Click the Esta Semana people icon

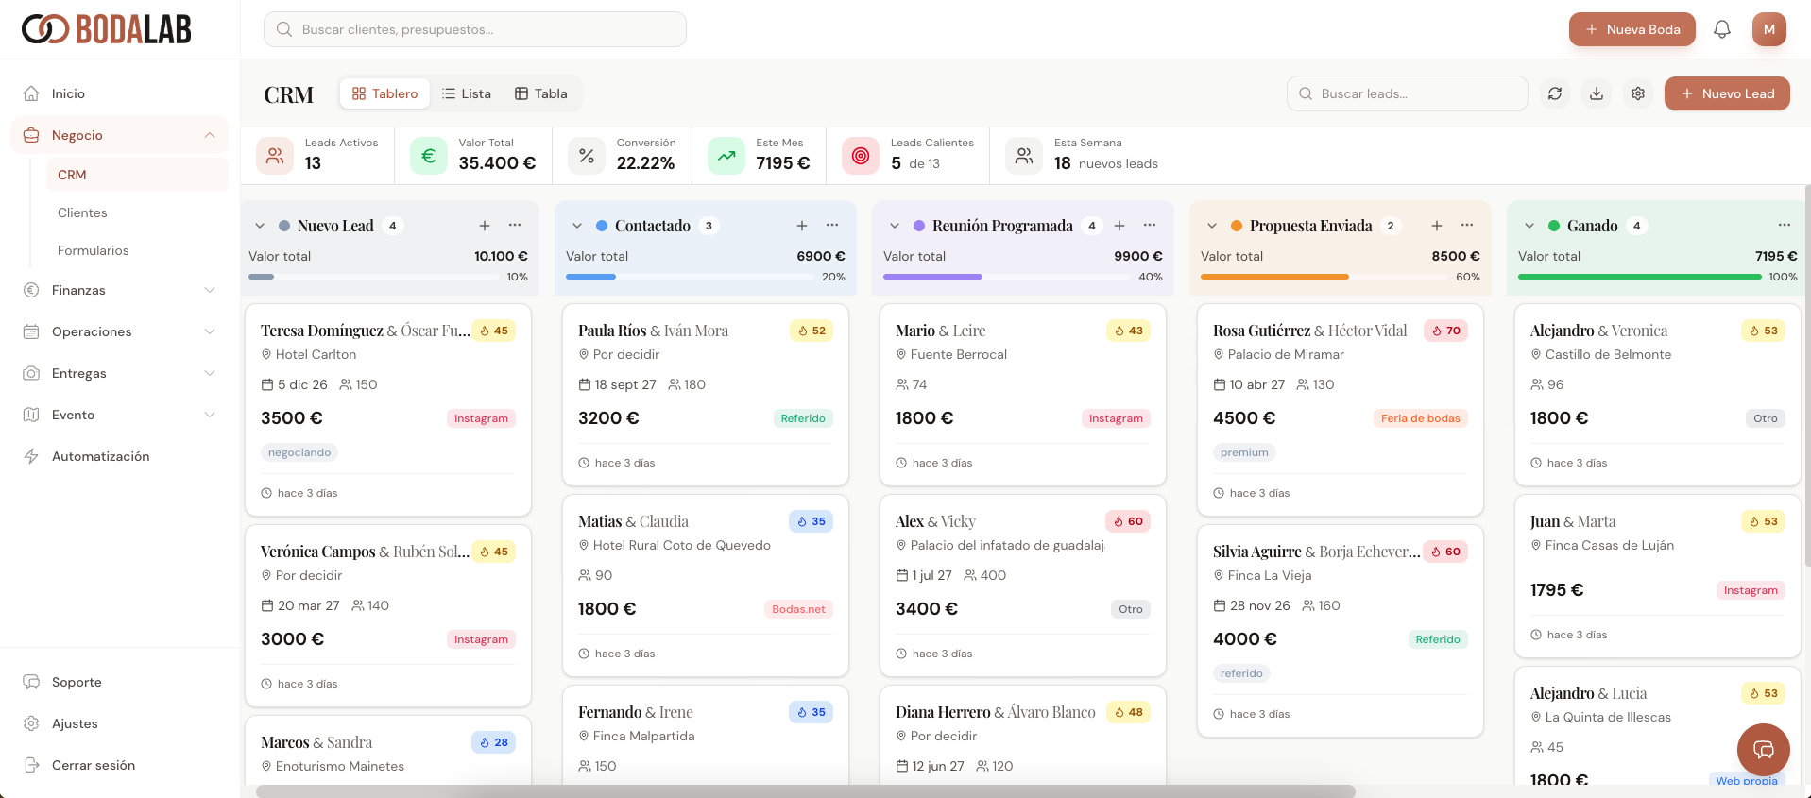pyautogui.click(x=1024, y=156)
